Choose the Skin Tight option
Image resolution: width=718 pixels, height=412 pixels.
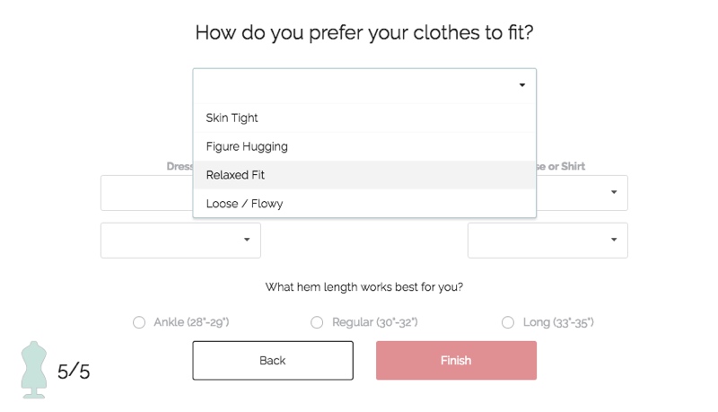232,118
